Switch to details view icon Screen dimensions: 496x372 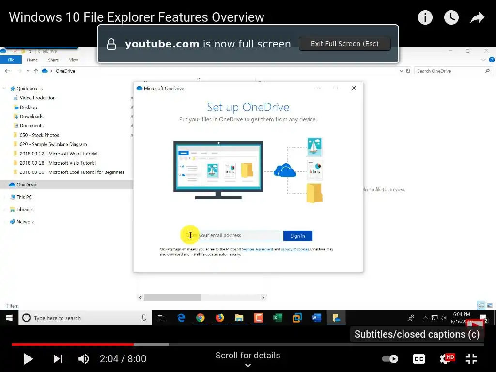tap(481, 306)
